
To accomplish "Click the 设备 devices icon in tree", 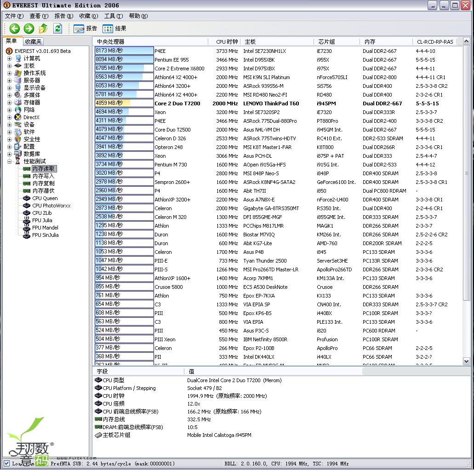I will click(18, 124).
